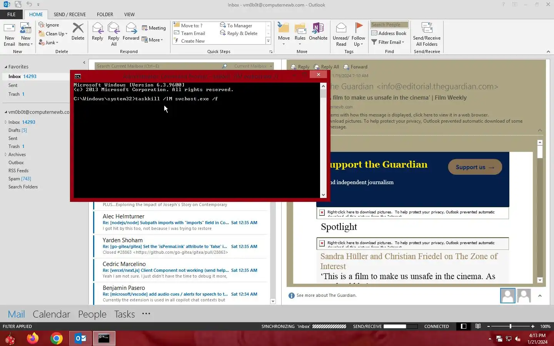Expand the Archives folder
Screen dimensions: 554x346
[x=6, y=155]
